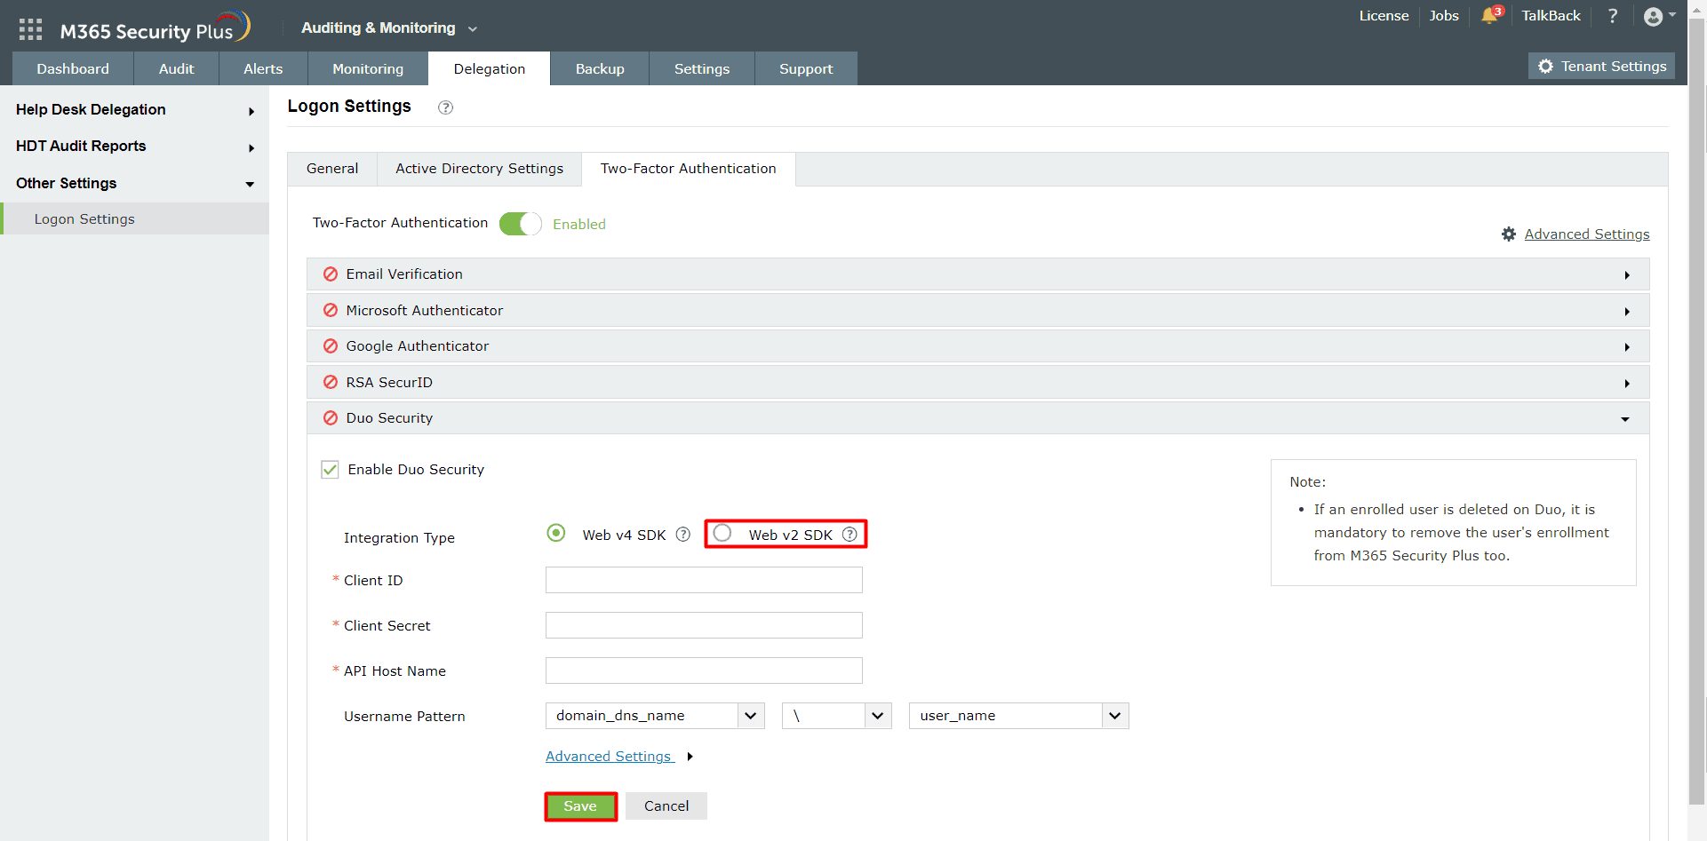Open the notifications bell icon
The width and height of the screenshot is (1707, 841).
pos(1491,15)
